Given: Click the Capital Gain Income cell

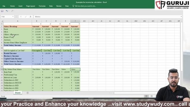Looking at the screenshot, I should 18,59.
